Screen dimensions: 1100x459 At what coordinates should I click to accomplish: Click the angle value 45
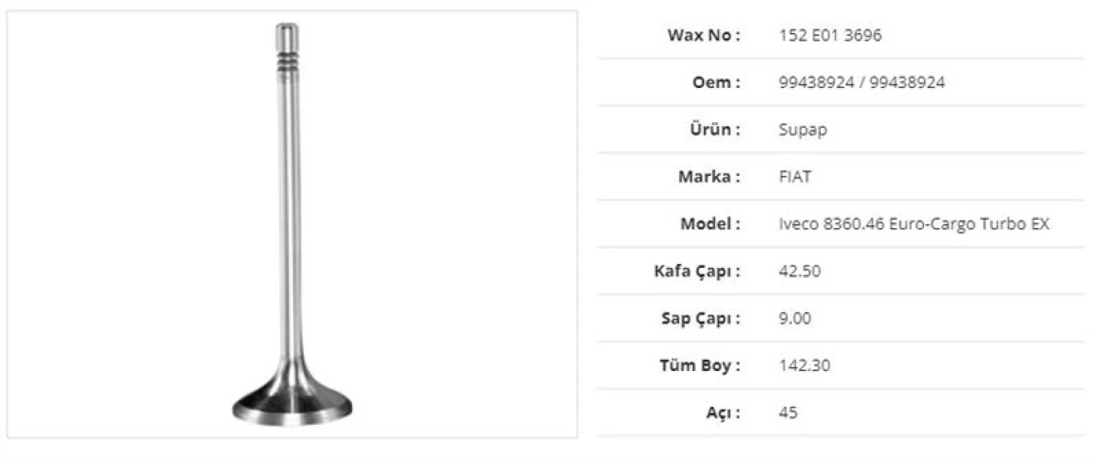coord(788,413)
